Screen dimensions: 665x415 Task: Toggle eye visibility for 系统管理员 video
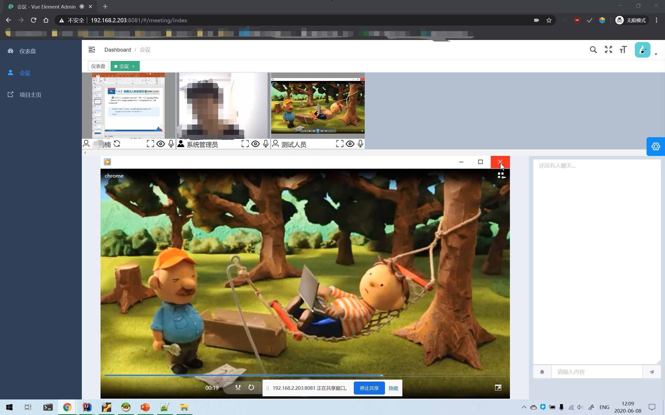click(x=255, y=144)
